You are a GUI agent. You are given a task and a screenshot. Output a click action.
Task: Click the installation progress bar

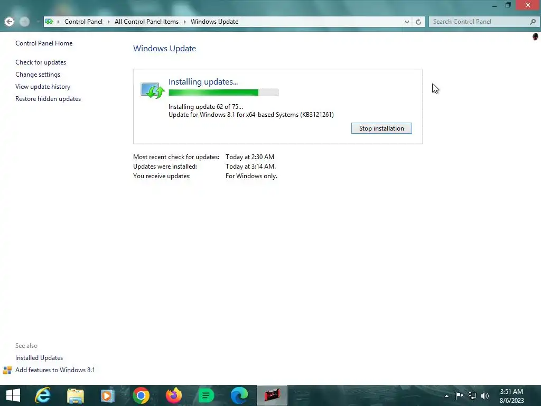[223, 93]
